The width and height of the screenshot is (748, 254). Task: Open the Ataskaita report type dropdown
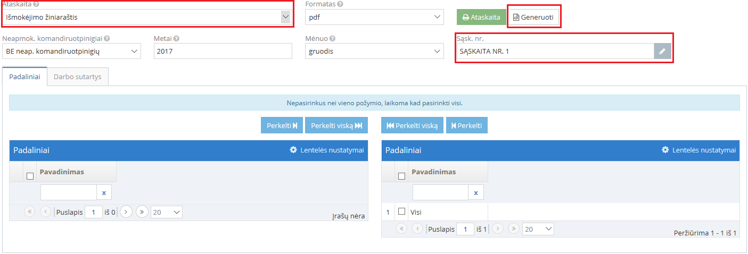[x=147, y=18]
